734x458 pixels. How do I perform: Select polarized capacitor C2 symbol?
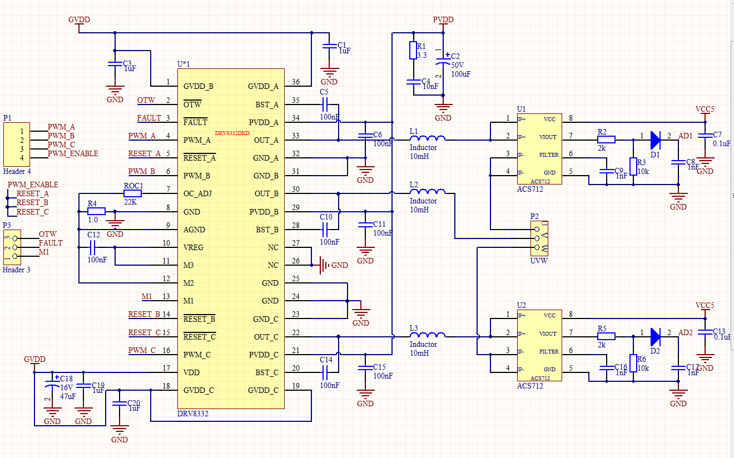click(443, 60)
